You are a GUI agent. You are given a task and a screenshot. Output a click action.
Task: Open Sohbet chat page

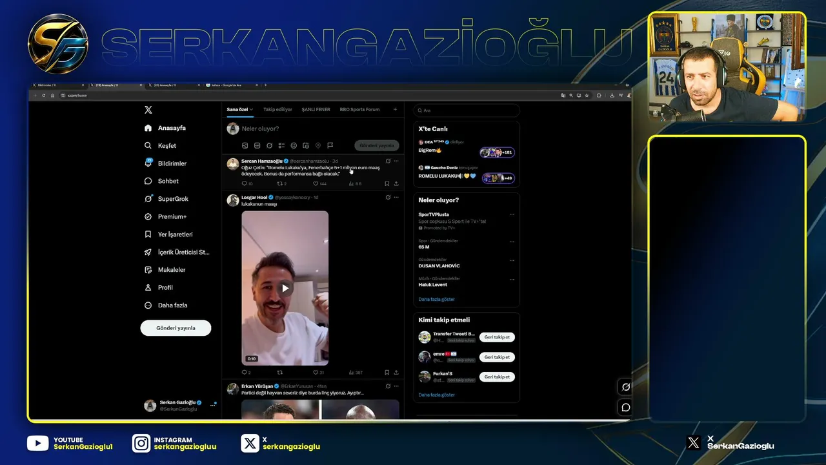161,181
